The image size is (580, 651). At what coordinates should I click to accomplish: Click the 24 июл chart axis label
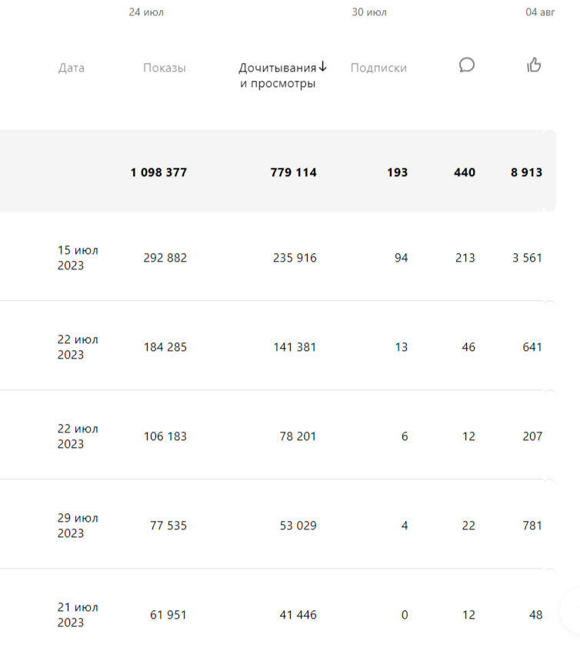click(x=146, y=12)
